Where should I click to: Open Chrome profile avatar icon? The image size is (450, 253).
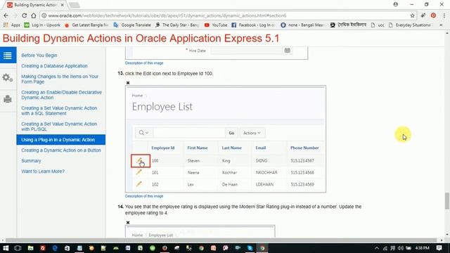395,4
